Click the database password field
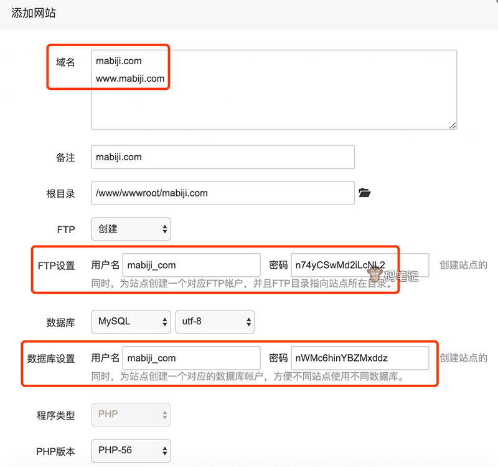Image resolution: width=498 pixels, height=467 pixels. tap(361, 359)
